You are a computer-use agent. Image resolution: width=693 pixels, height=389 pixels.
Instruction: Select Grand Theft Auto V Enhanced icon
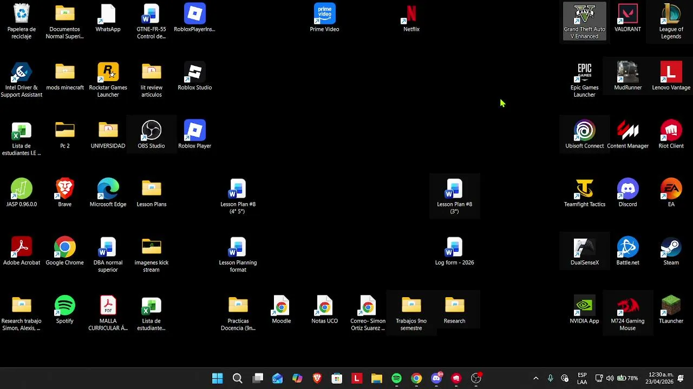click(x=585, y=22)
